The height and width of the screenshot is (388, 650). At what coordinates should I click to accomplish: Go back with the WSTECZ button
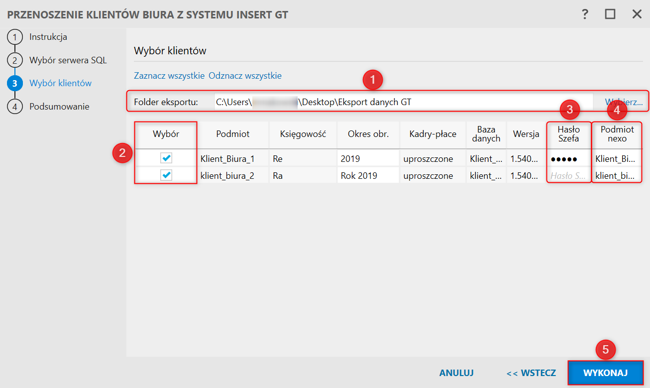pos(531,373)
